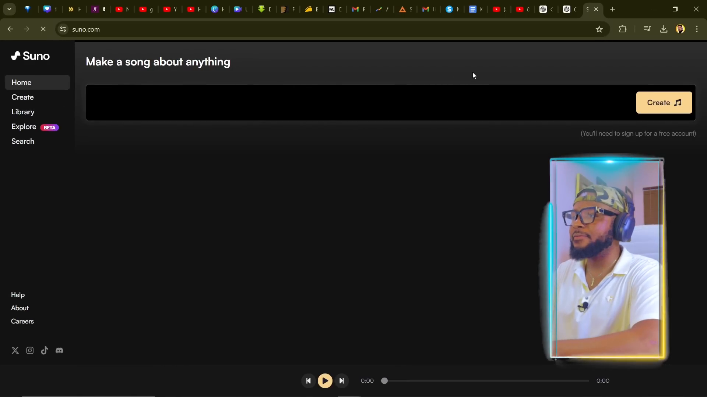
Task: Bookmark this page with the star icon
Action: (599, 29)
